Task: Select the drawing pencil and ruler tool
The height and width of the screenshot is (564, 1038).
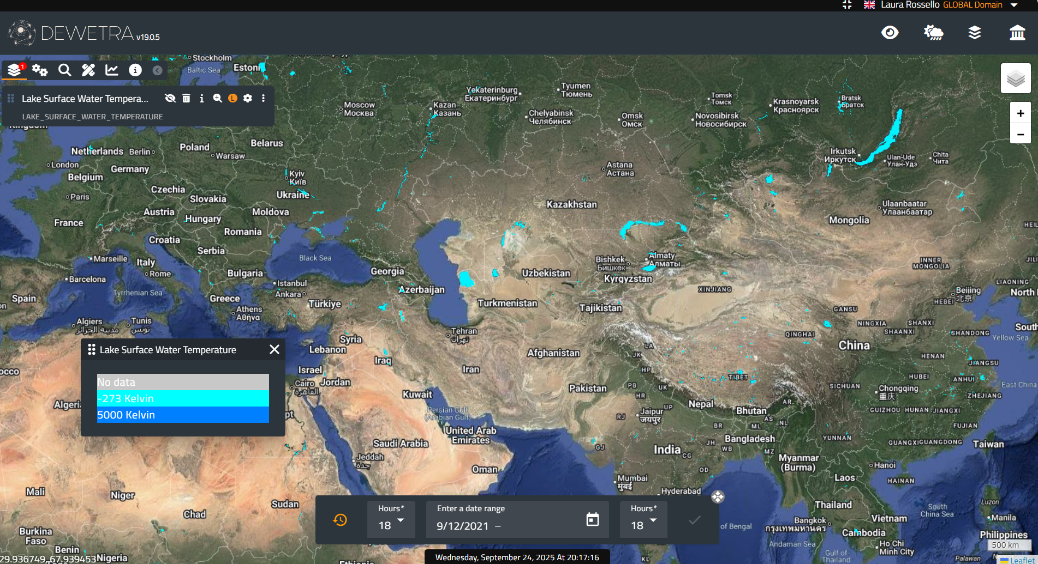Action: tap(88, 70)
